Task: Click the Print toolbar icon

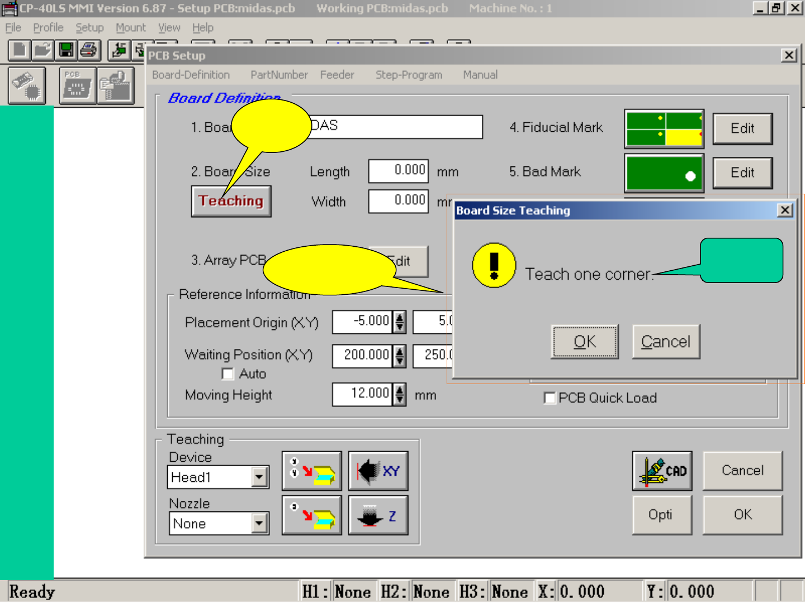Action: pyautogui.click(x=89, y=50)
